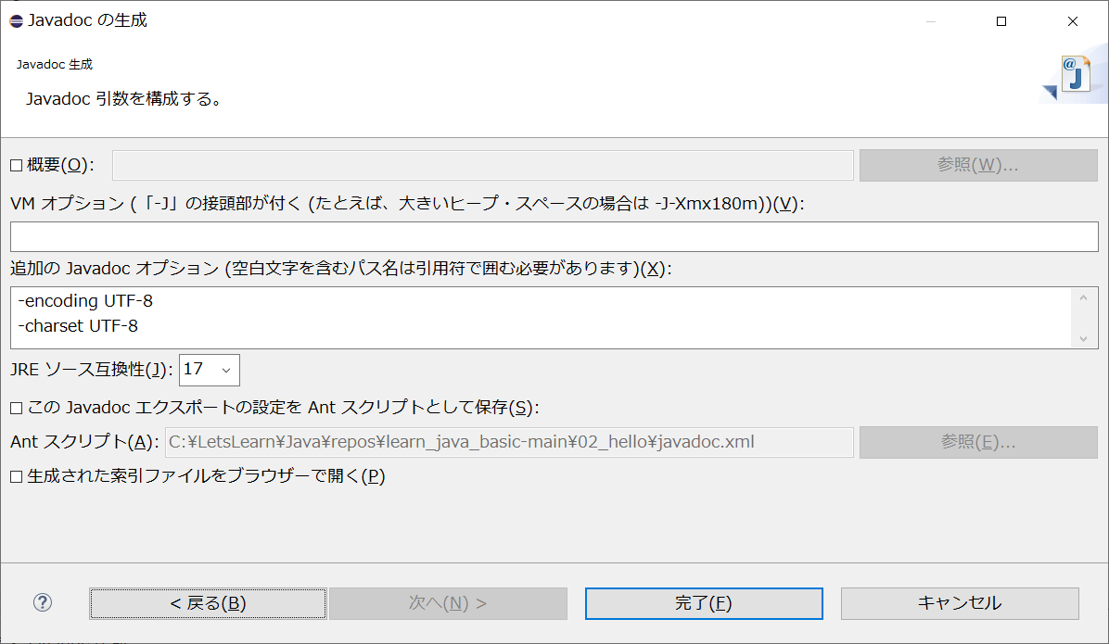This screenshot has height=644, width=1109.
Task: Click the scroll down arrow of the options area
Action: [x=1085, y=339]
